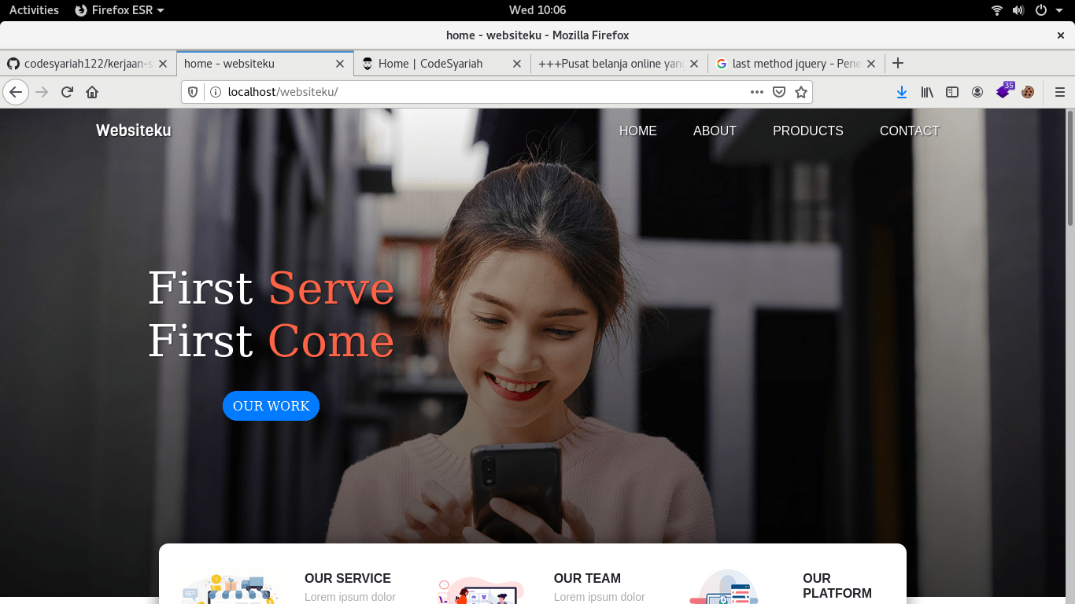The height and width of the screenshot is (604, 1075).
Task: Open the PRODUCTS navigation link
Action: [807, 131]
